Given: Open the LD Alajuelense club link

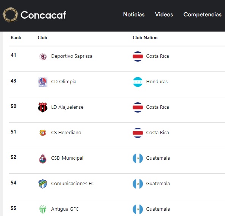Looking at the screenshot, I should coord(67,107).
